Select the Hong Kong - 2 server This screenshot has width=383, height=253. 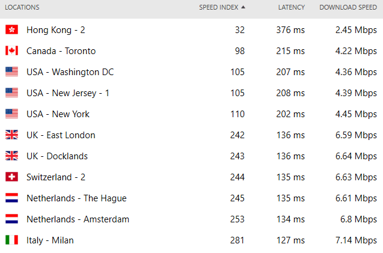pyautogui.click(x=191, y=30)
